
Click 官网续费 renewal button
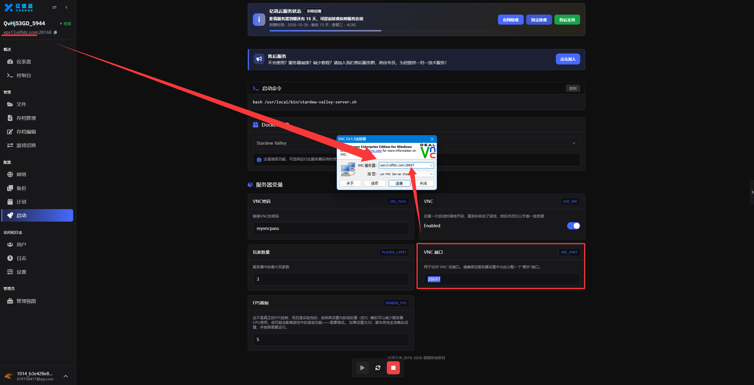(x=510, y=20)
